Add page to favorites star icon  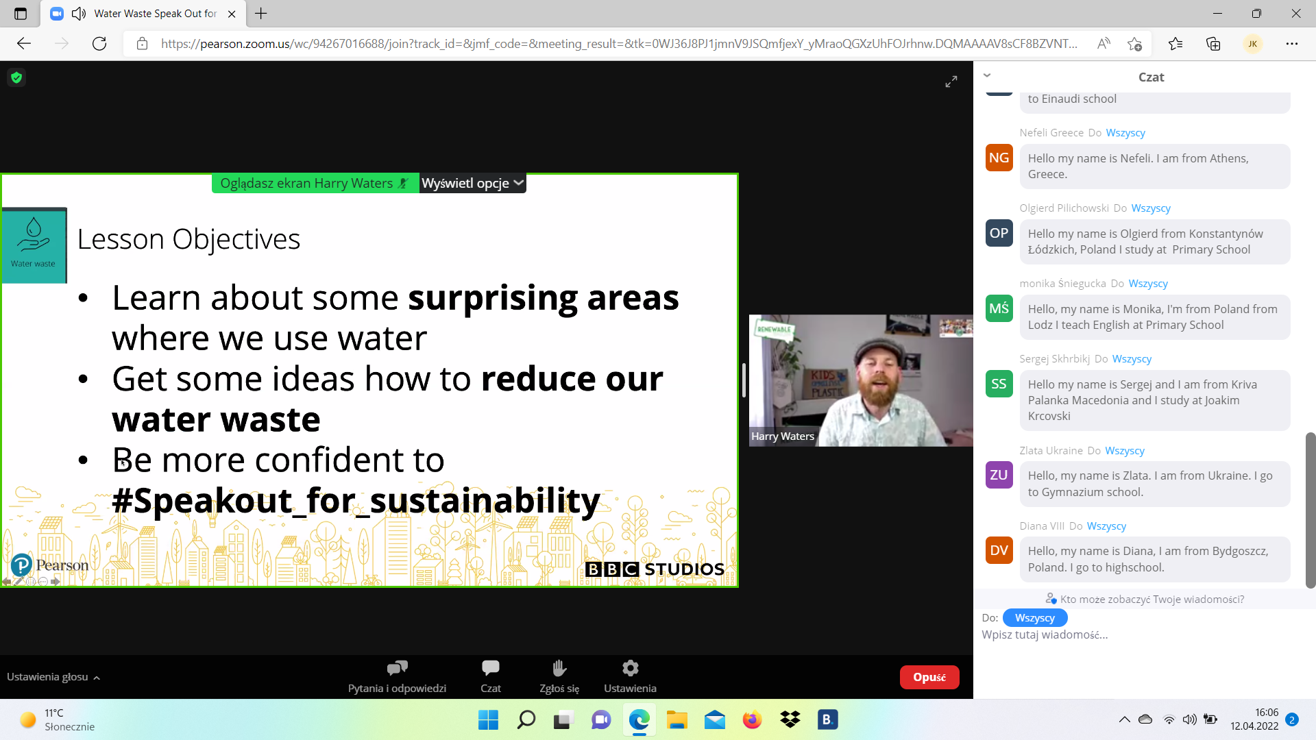coord(1134,44)
